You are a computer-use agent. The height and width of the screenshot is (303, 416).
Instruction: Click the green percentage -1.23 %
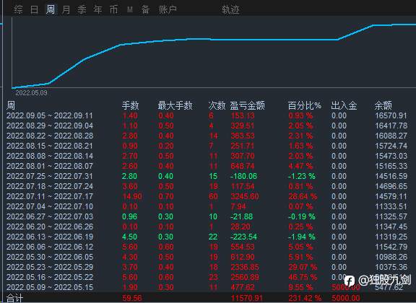point(302,176)
